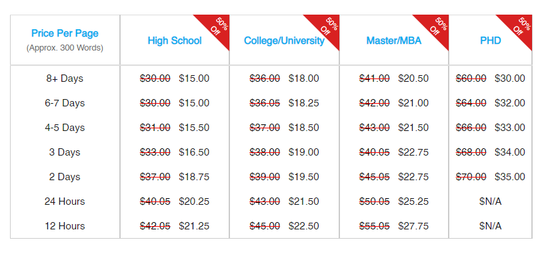Select the $25.25 Master 24 Hours price

pos(413,201)
